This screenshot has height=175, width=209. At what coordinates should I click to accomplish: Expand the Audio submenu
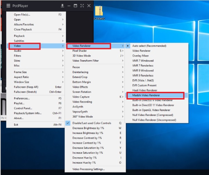(36, 51)
